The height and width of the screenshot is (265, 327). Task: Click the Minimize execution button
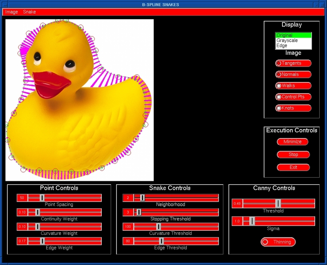coord(293,142)
